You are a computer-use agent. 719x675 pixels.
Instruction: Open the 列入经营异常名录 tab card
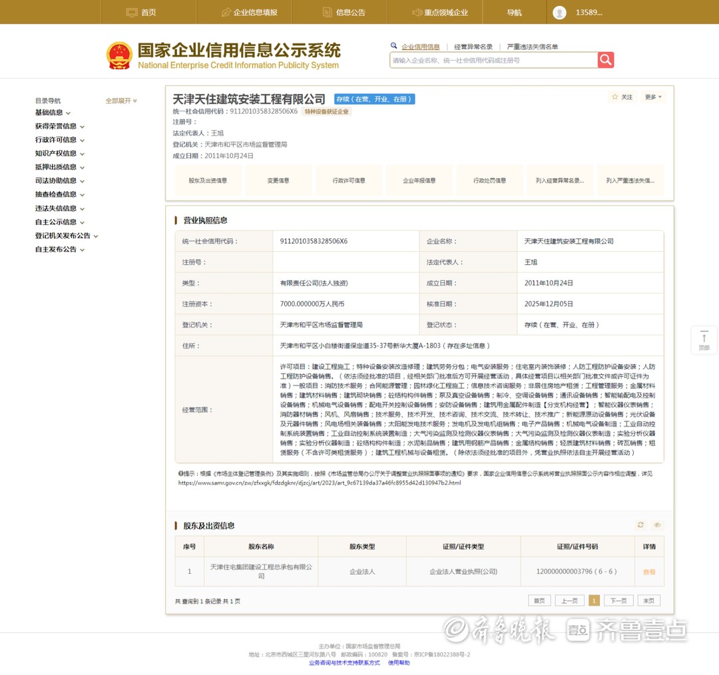560,180
